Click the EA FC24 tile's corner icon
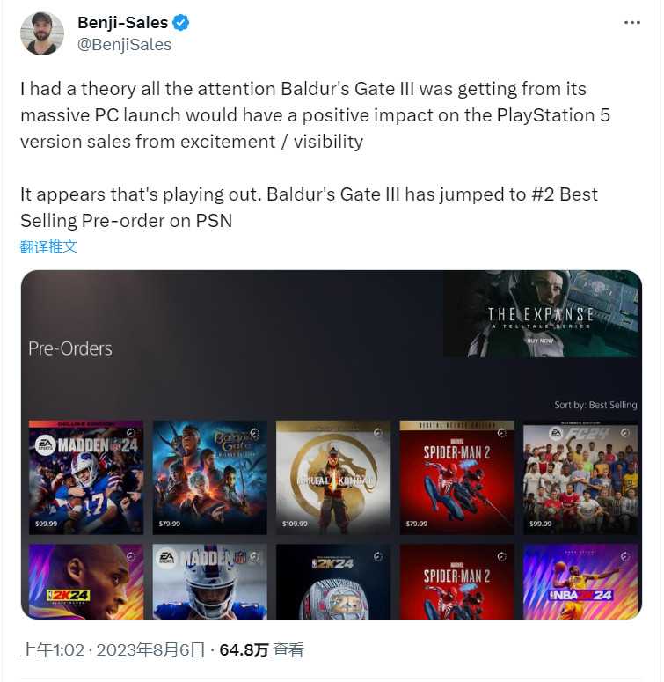 pyautogui.click(x=625, y=433)
